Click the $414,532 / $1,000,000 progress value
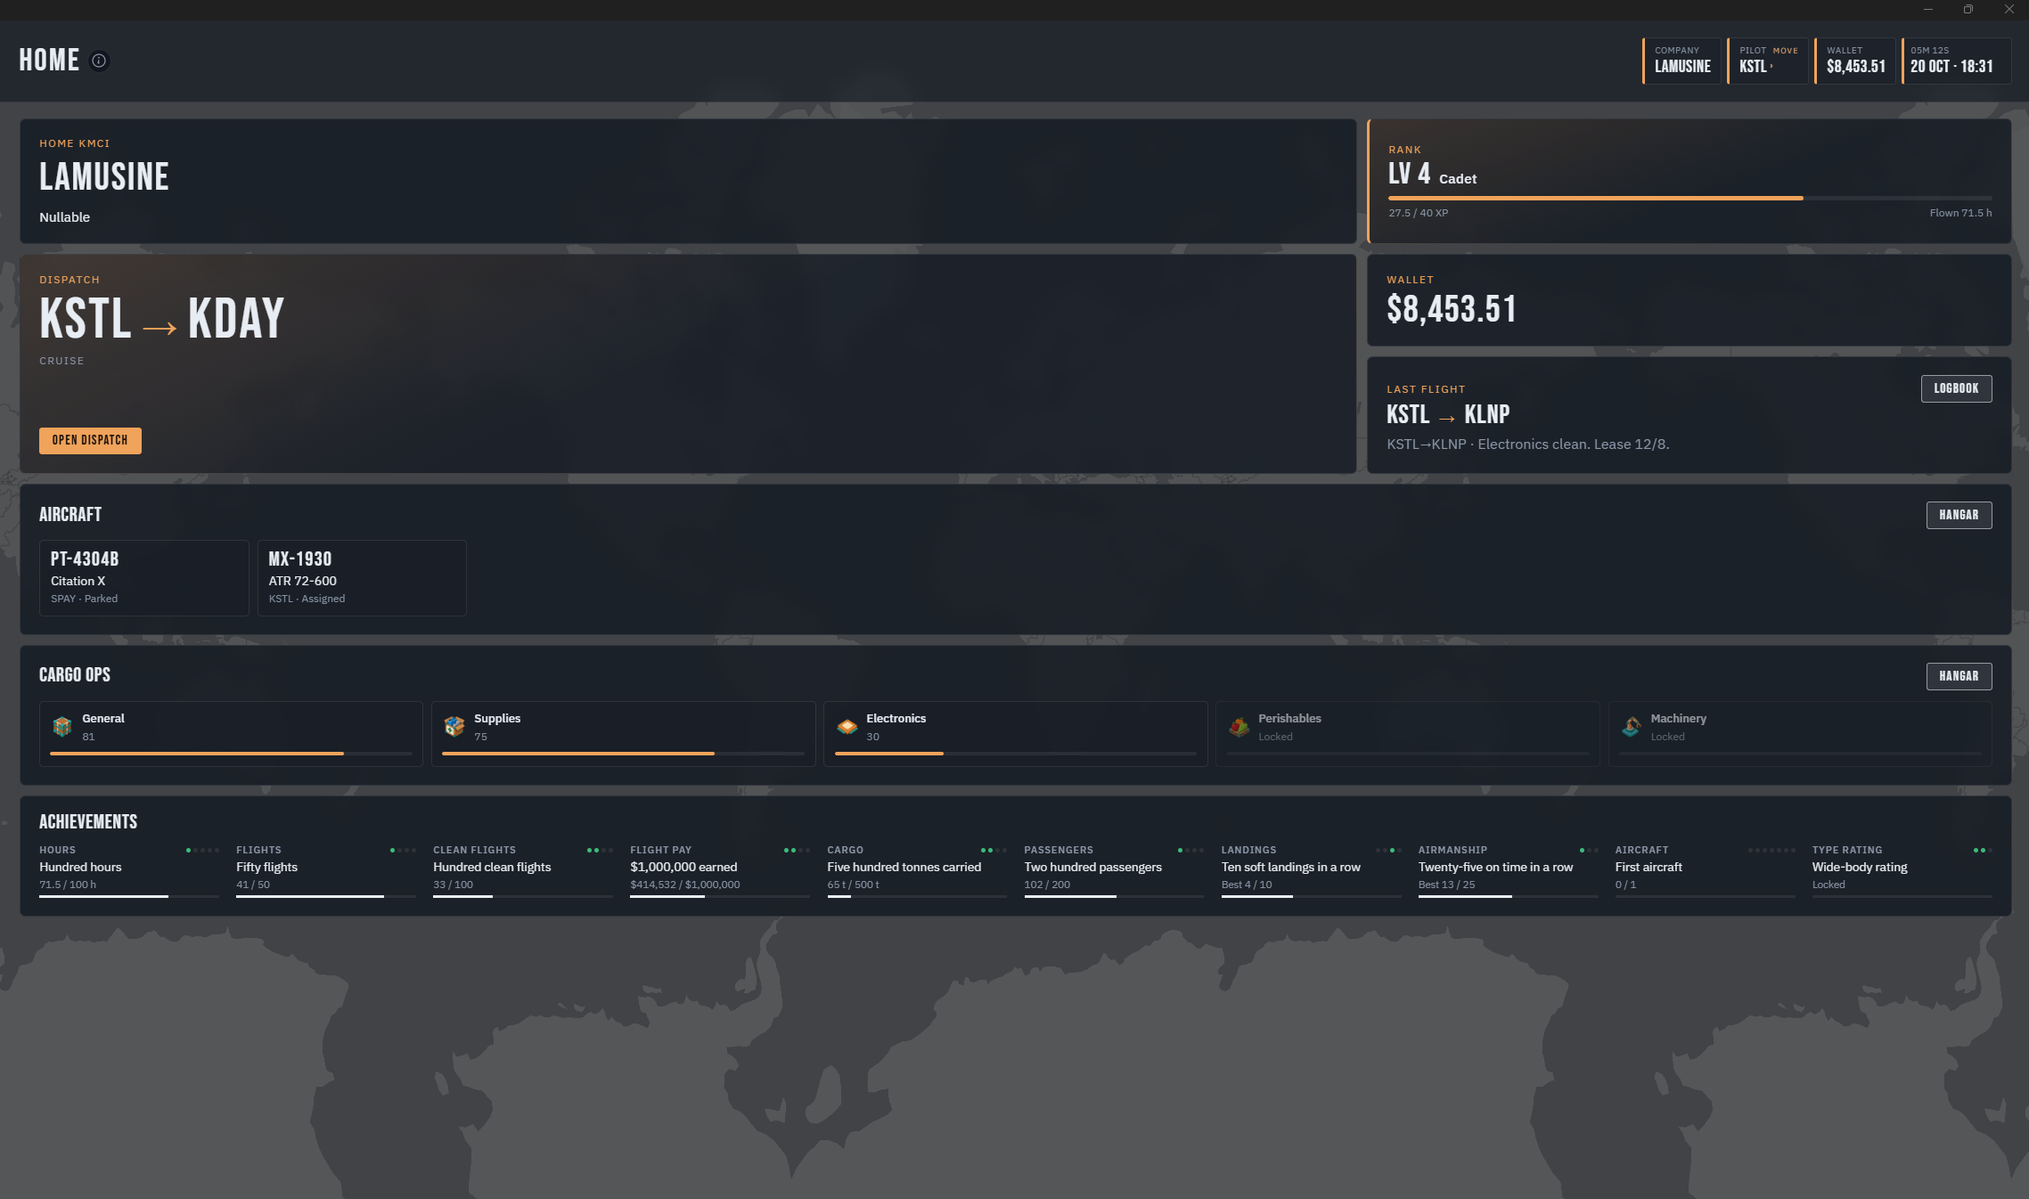The height and width of the screenshot is (1199, 2029). (x=685, y=885)
